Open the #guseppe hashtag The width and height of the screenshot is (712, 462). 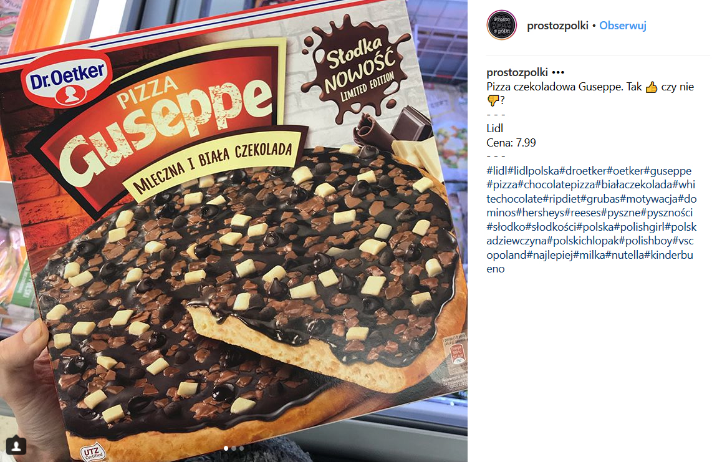668,171
